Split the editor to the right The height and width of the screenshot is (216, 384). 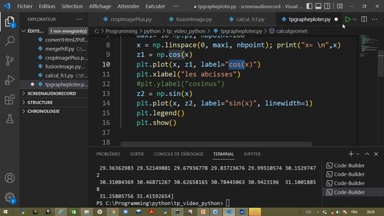click(364, 19)
